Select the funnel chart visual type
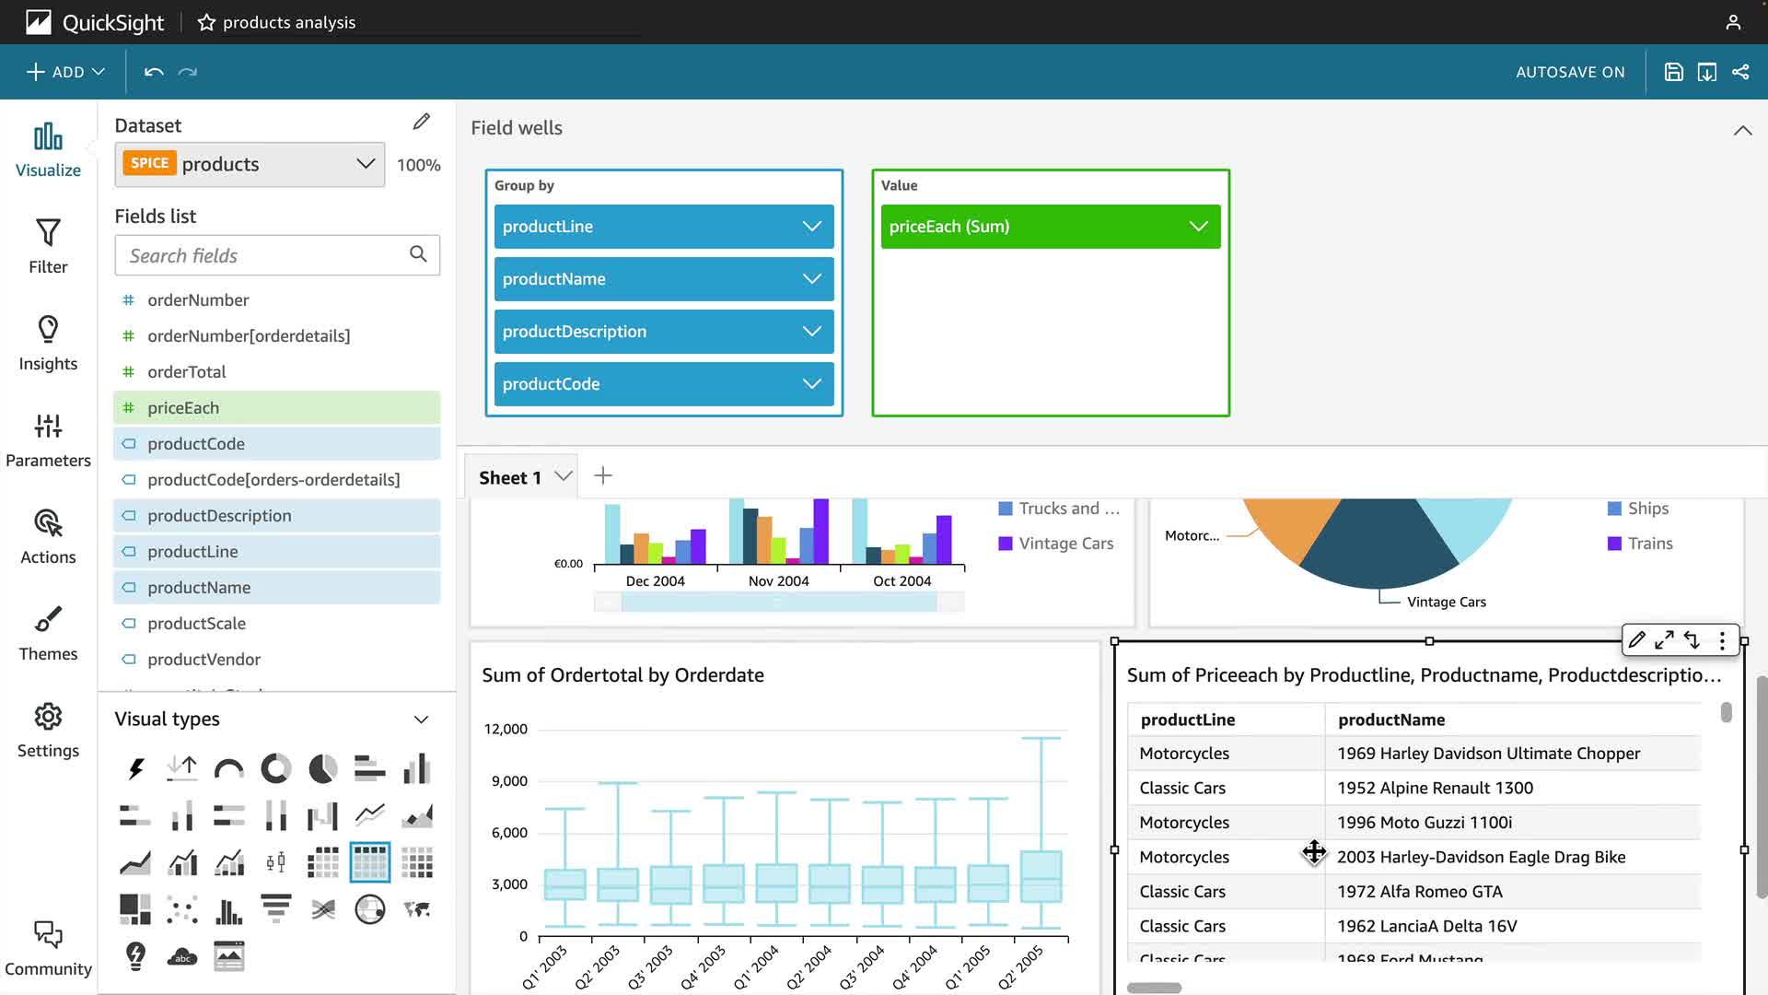 [x=275, y=909]
